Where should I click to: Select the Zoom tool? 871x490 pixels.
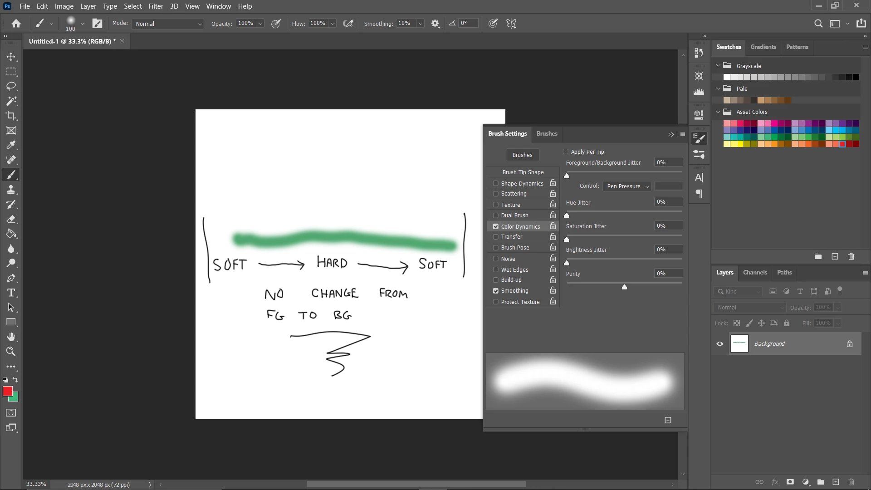point(11,352)
